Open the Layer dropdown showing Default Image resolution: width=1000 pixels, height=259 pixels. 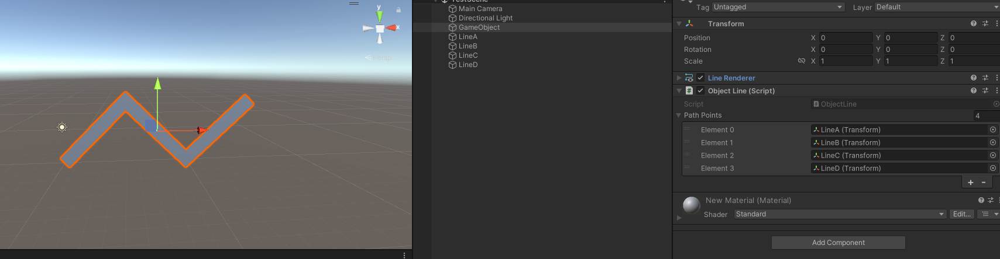pyautogui.click(x=937, y=7)
